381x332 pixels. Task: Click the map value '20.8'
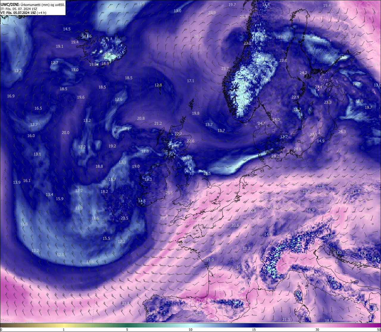[141, 119]
